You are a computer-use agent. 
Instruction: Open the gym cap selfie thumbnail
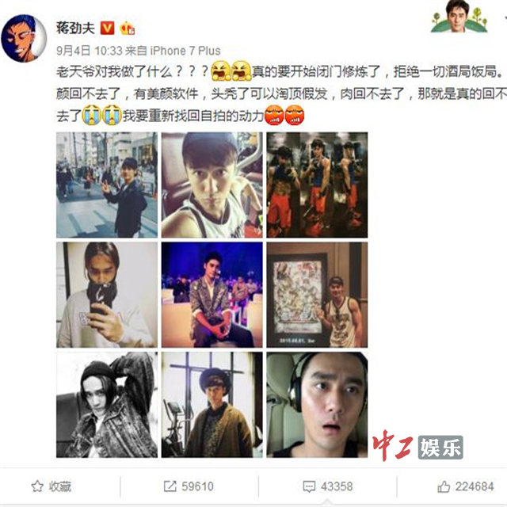(212, 185)
